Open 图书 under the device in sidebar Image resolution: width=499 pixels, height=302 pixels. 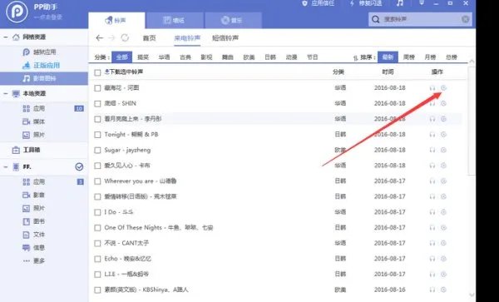34,221
